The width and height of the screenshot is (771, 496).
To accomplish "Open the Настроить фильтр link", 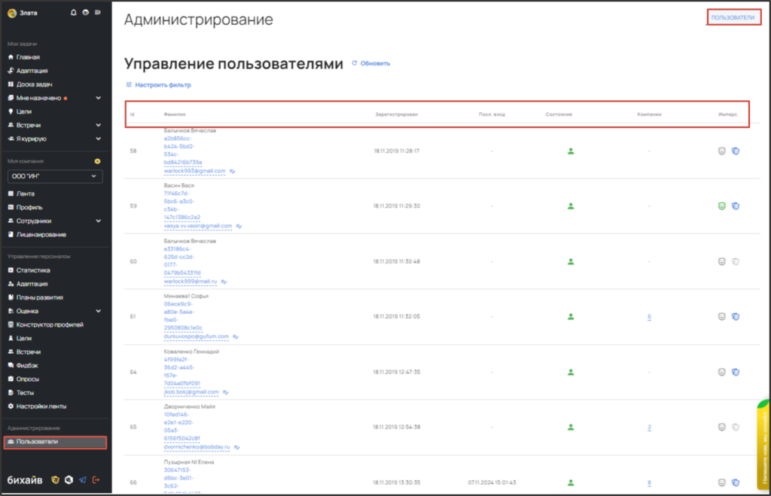I will pos(159,85).
